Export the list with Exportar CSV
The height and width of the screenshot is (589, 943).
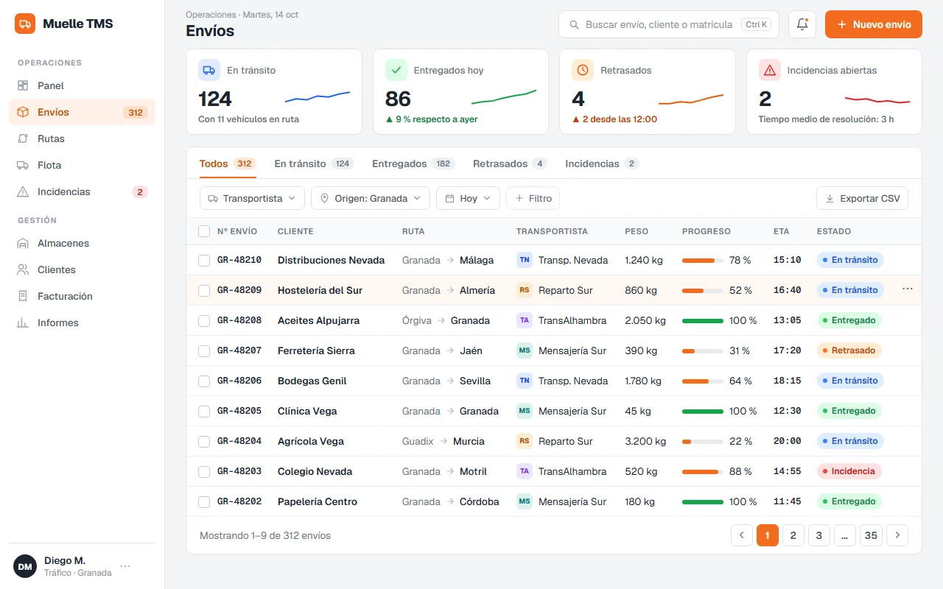(x=862, y=198)
